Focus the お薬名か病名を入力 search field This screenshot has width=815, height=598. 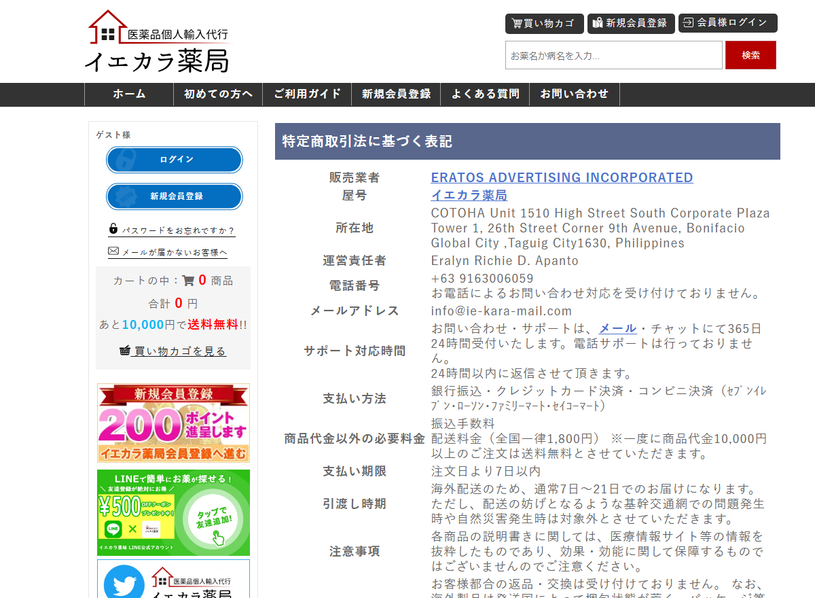coord(614,55)
